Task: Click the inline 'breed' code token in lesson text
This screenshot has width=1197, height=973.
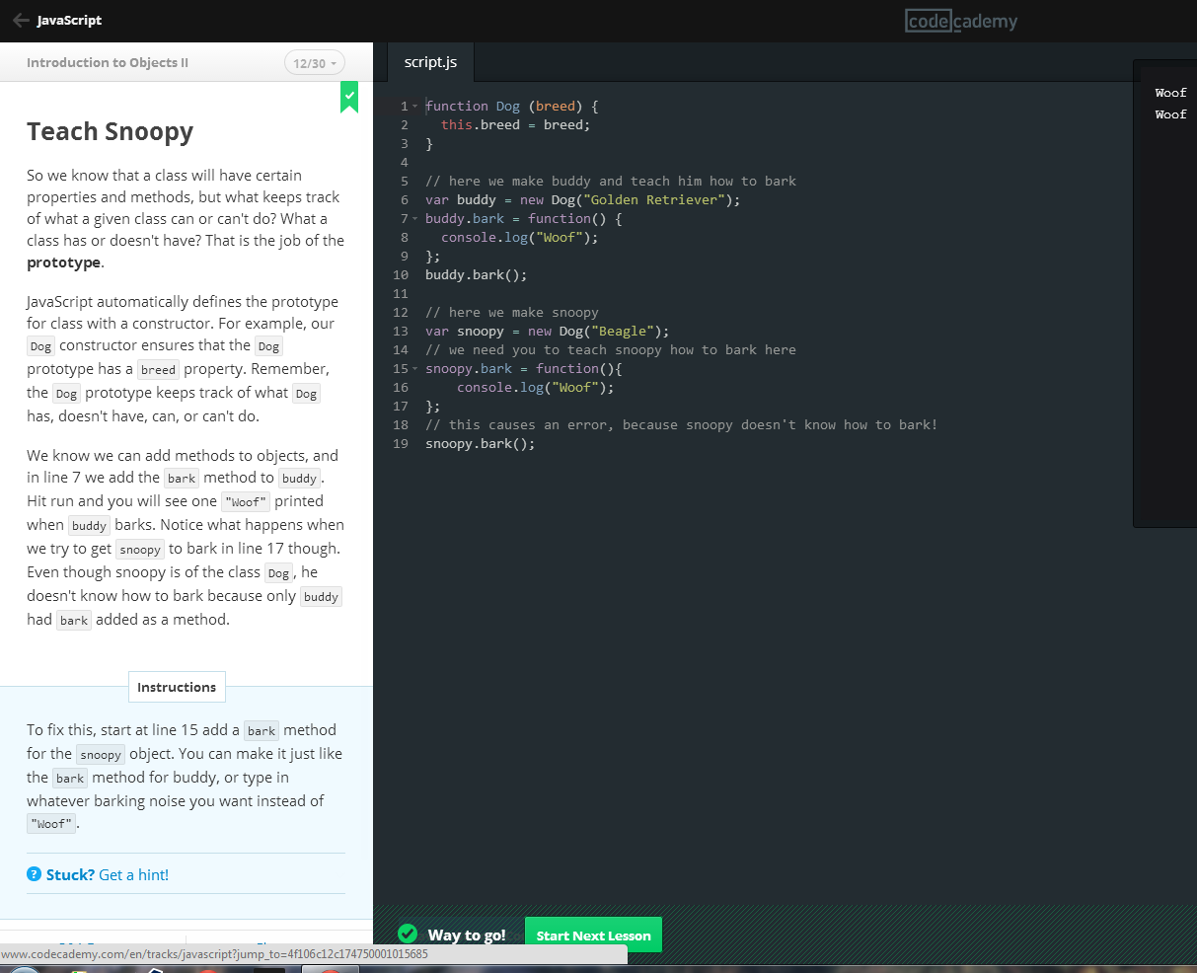Action: tap(158, 370)
